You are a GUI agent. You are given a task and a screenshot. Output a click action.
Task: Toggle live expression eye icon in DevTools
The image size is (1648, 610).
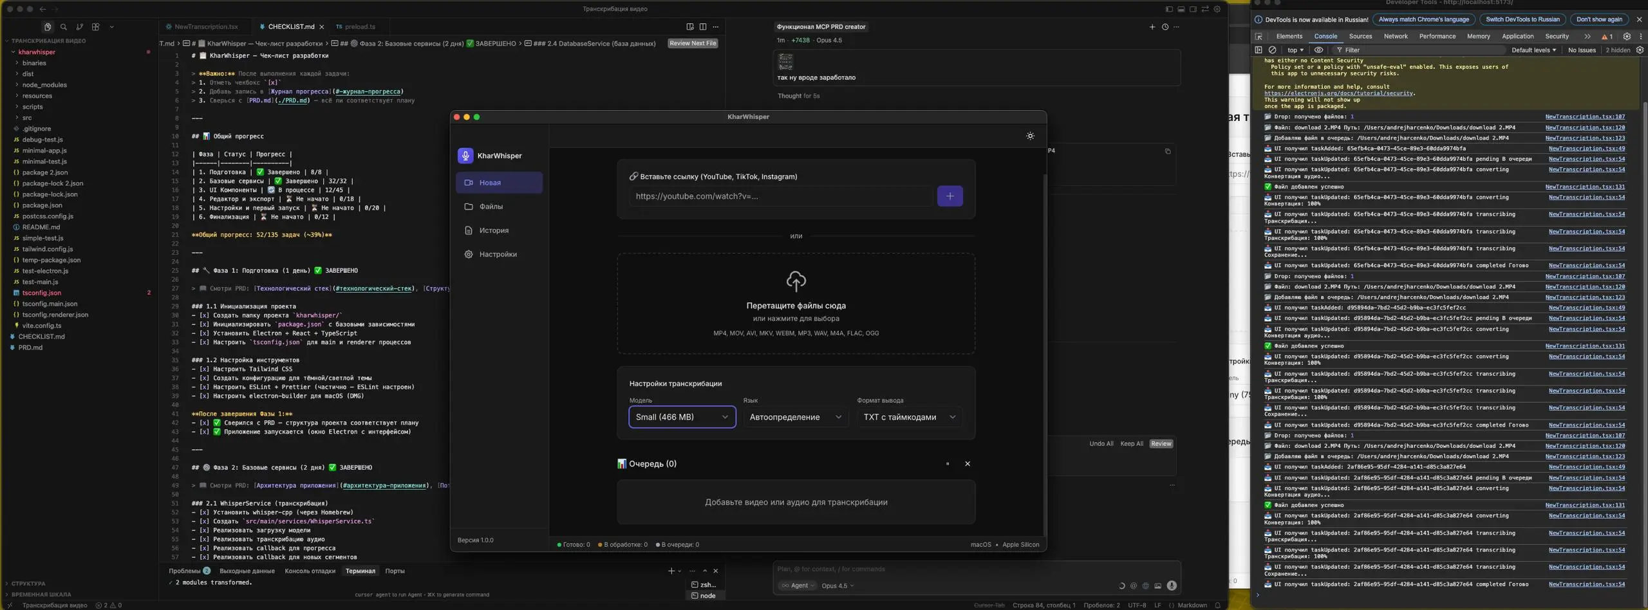click(1318, 50)
